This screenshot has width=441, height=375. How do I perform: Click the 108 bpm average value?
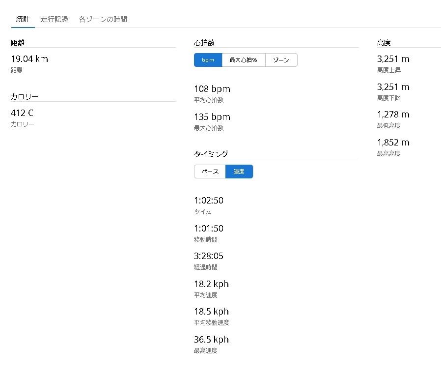coord(212,89)
